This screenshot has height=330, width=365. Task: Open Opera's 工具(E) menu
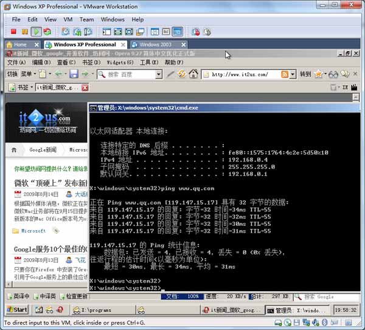[x=149, y=62]
